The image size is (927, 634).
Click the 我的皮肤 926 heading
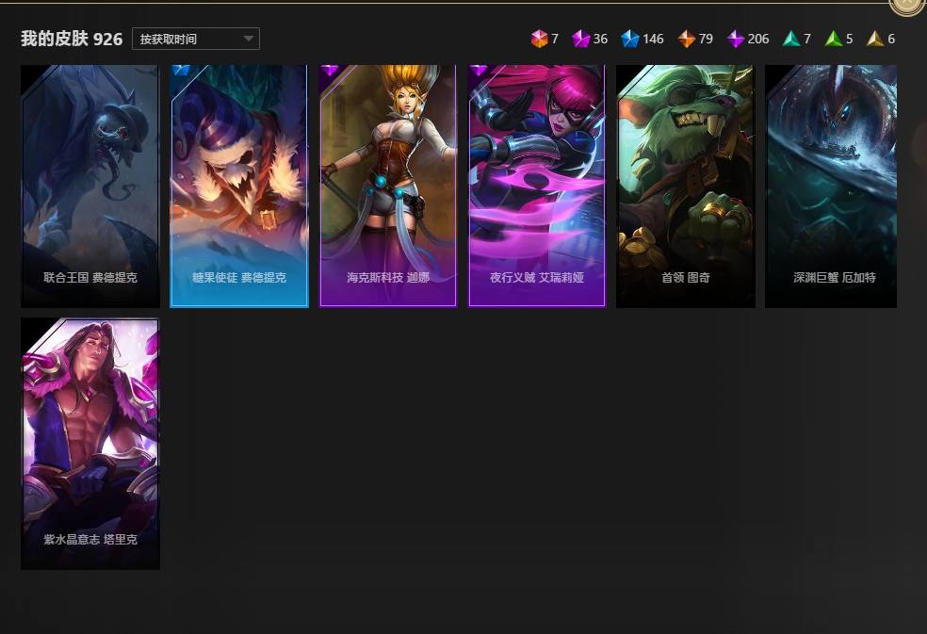(72, 39)
